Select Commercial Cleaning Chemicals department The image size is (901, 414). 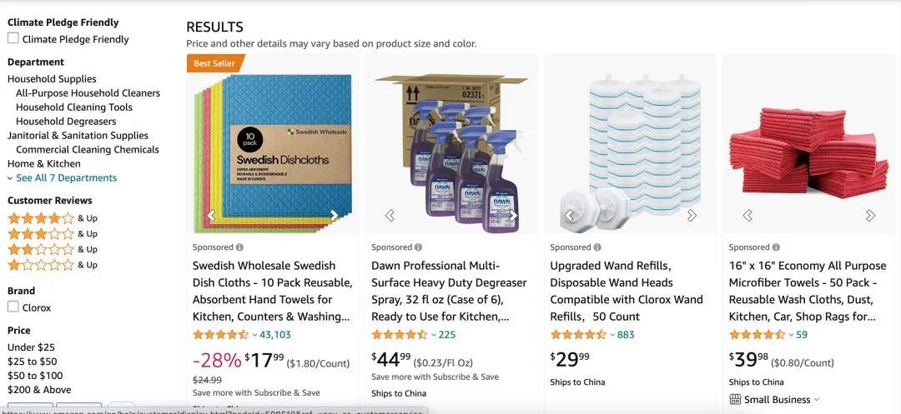point(88,150)
